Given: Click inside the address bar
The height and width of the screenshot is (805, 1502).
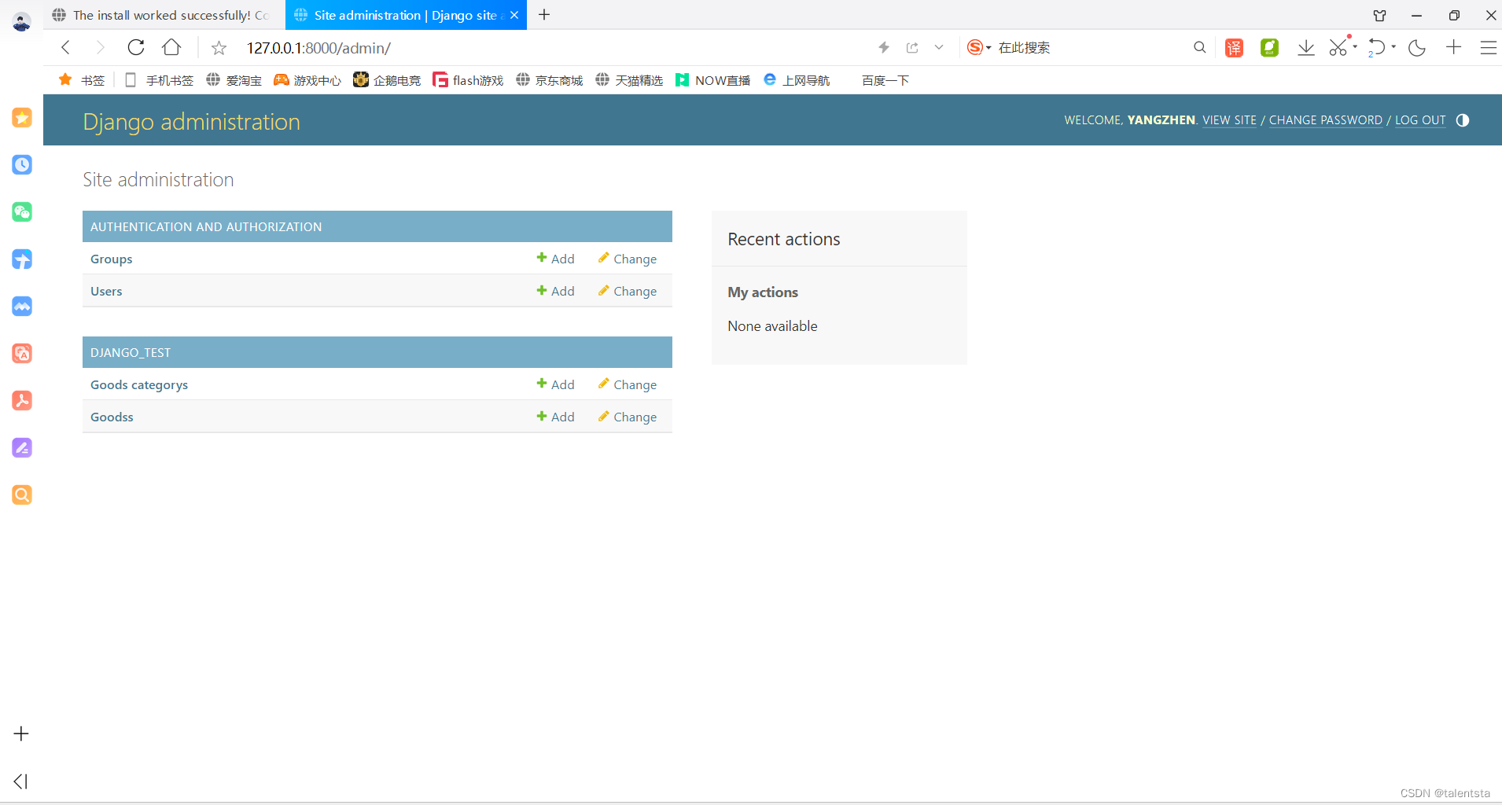Looking at the screenshot, I should click(x=472, y=48).
